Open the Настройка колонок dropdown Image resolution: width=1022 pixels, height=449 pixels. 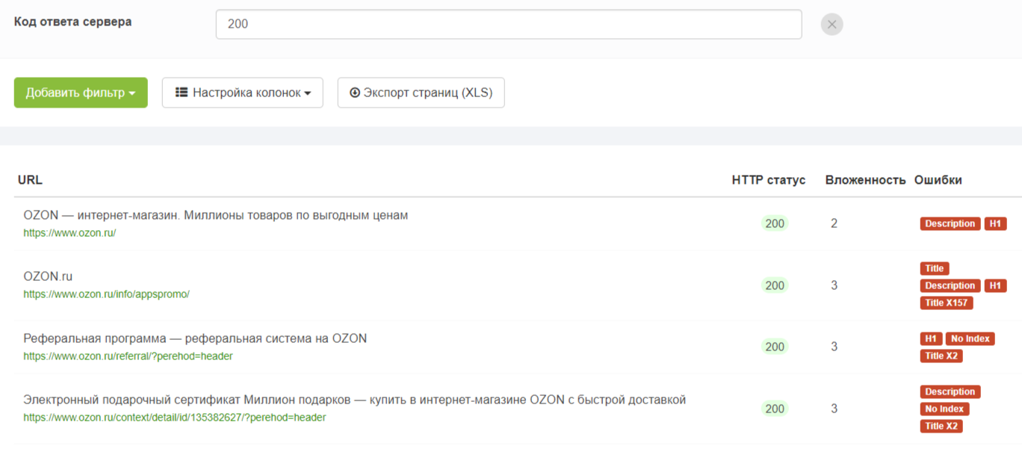242,92
